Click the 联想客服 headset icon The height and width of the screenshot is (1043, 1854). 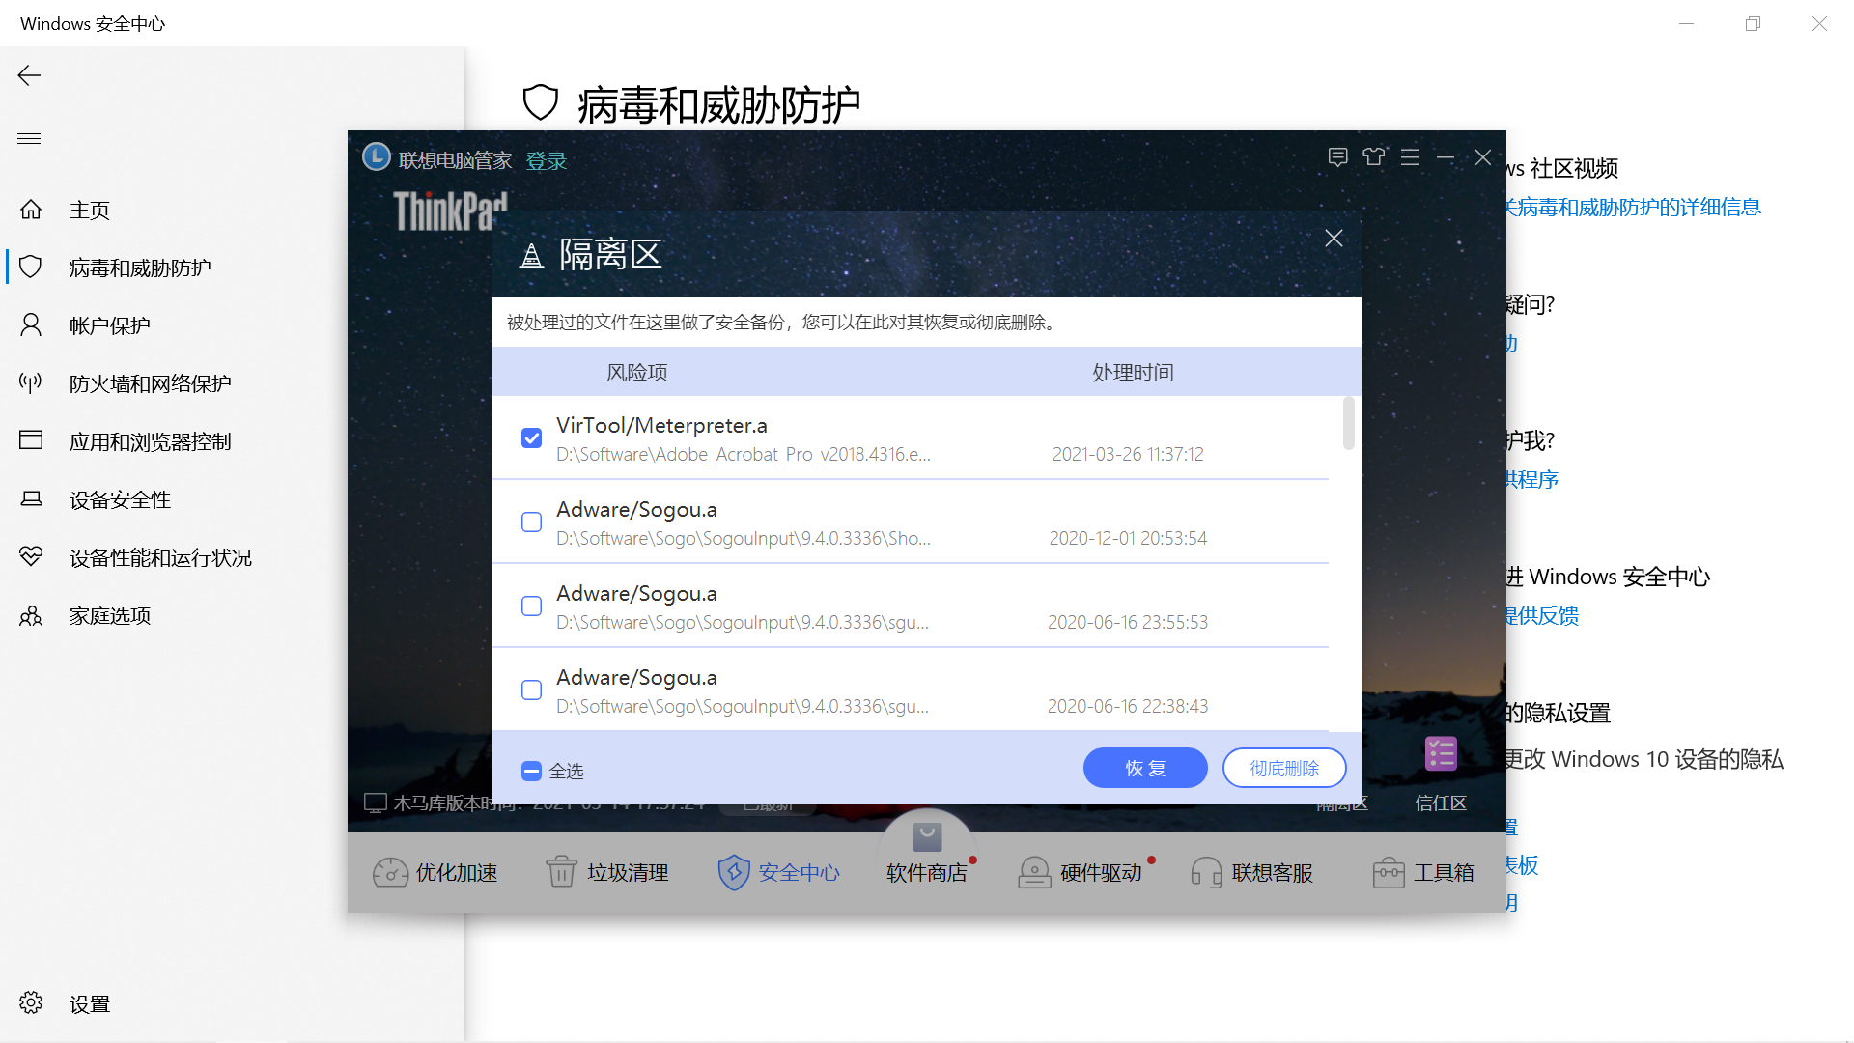pos(1206,872)
